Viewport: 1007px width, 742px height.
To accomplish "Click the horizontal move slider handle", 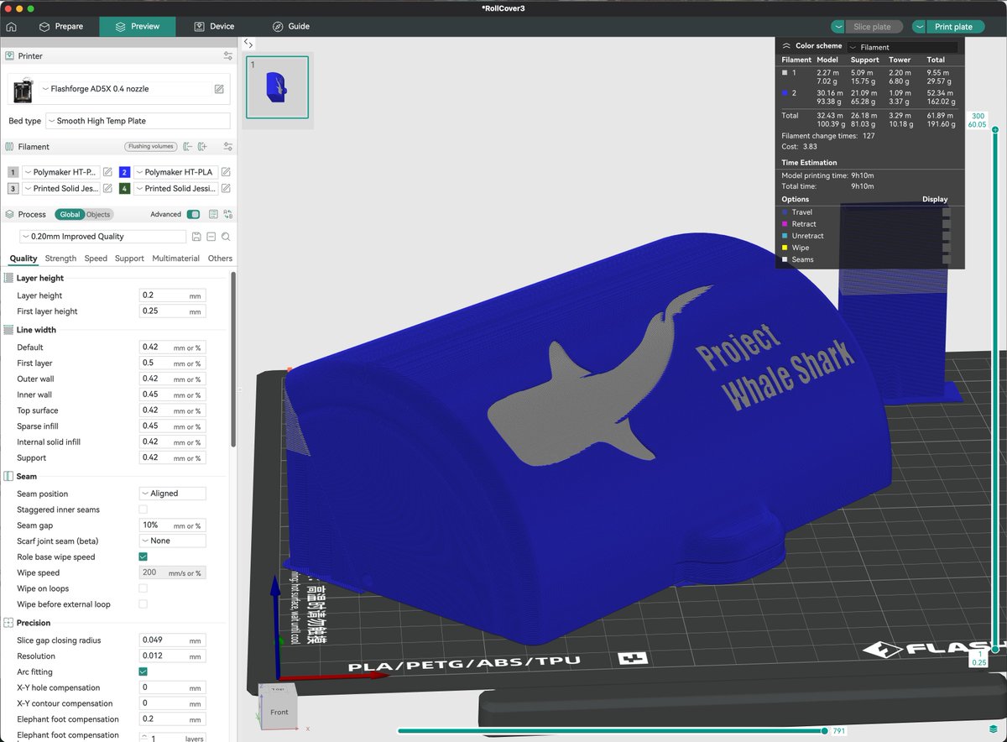I will [x=825, y=730].
